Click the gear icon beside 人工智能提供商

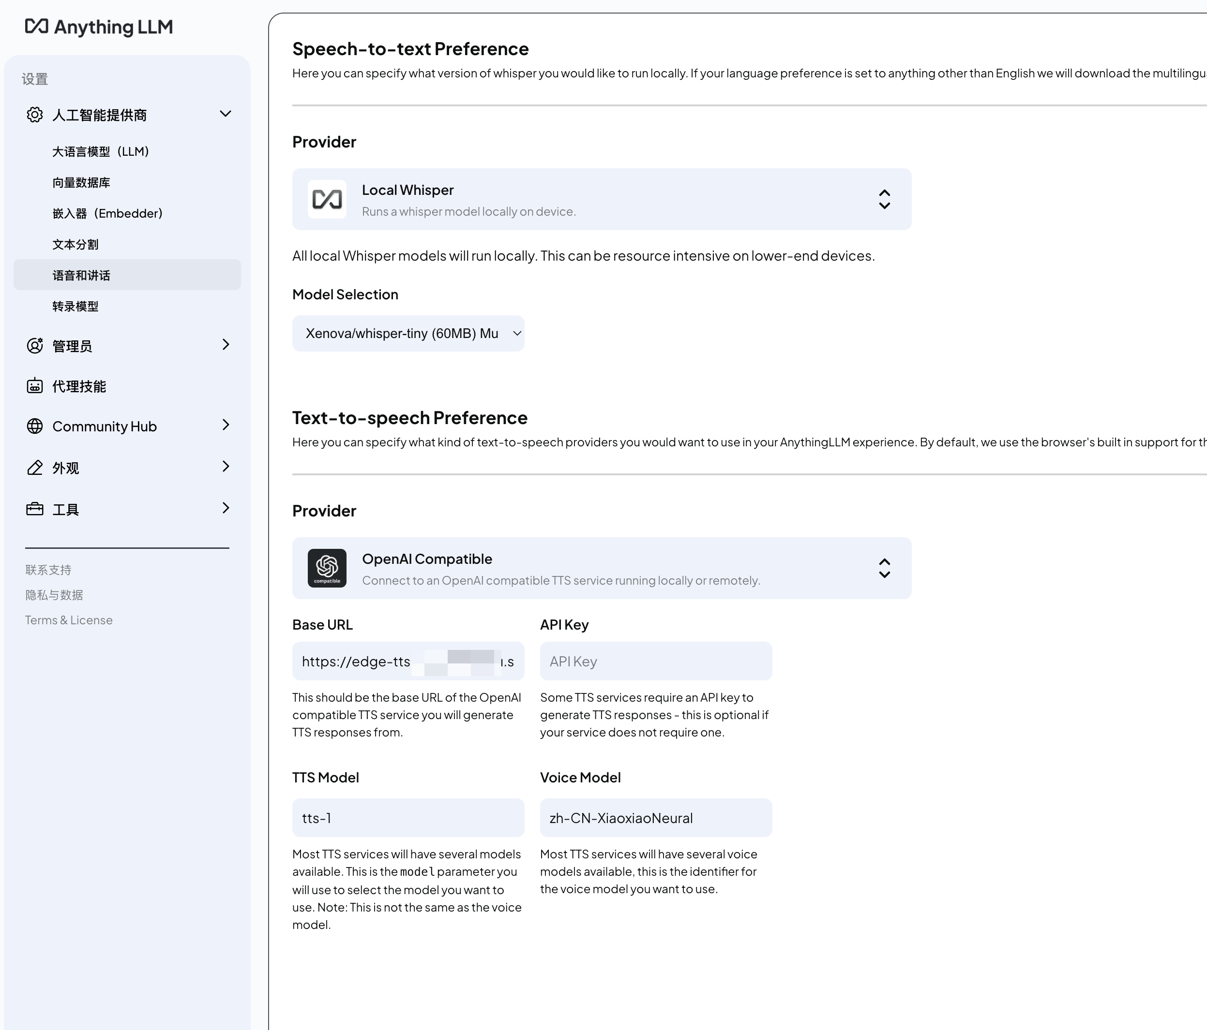35,115
